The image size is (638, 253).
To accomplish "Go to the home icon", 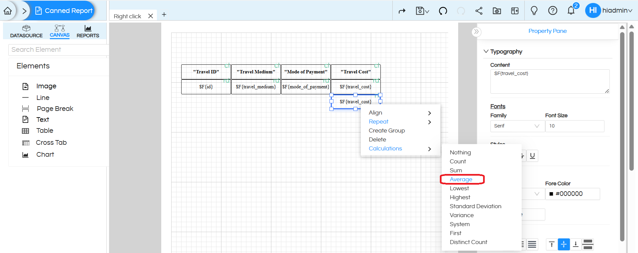I will (8, 11).
